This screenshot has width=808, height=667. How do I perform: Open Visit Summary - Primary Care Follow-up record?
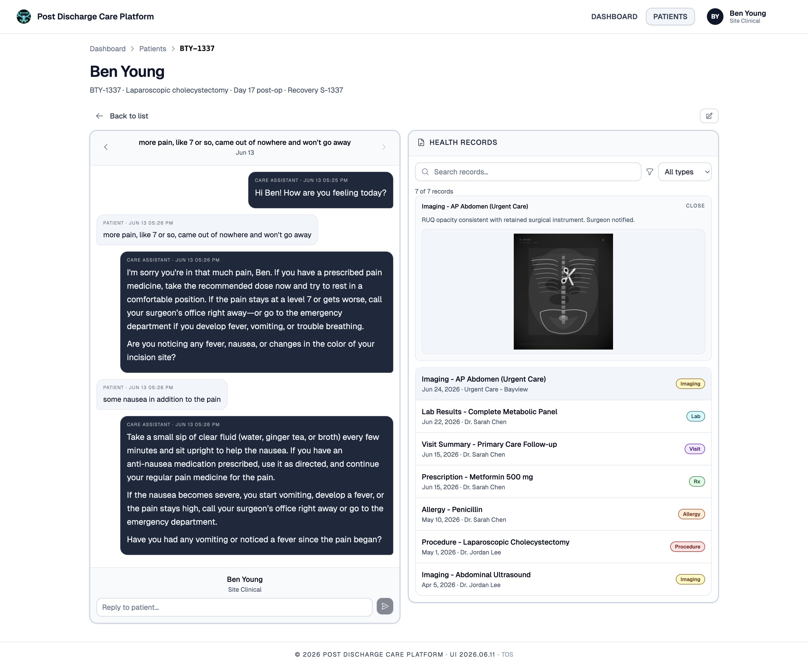point(563,449)
